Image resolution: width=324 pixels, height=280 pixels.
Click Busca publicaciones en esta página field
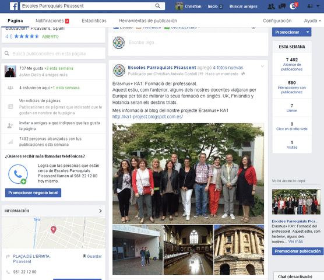54,54
